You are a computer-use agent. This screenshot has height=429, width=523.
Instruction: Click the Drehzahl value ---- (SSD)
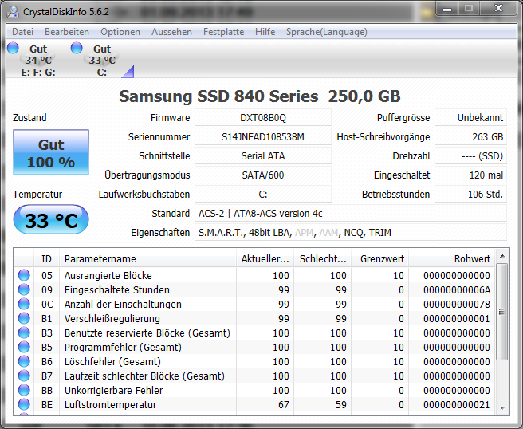[x=470, y=155]
